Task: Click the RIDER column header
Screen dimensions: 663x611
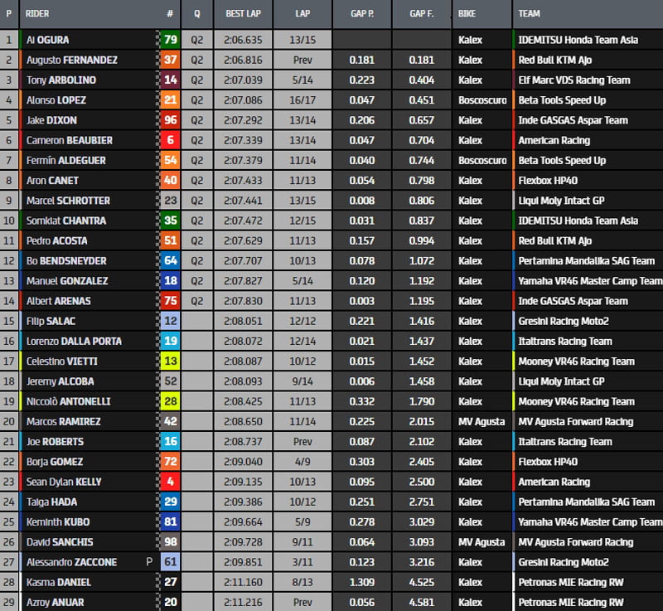Action: 38,14
